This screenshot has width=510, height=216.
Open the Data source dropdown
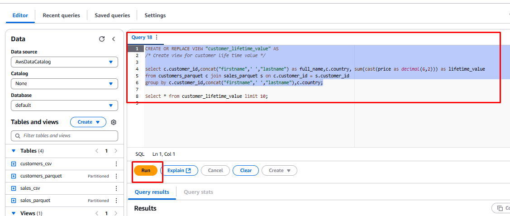64,62
